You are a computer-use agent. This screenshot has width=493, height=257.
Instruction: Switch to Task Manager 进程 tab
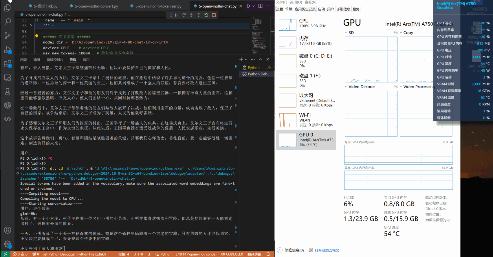280,9
